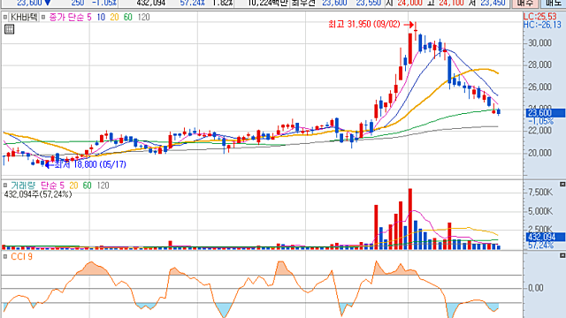Image resolution: width=566 pixels, height=318 pixels.
Task: Click the blue 432,094 volume tag on axis
Action: pyautogui.click(x=545, y=237)
